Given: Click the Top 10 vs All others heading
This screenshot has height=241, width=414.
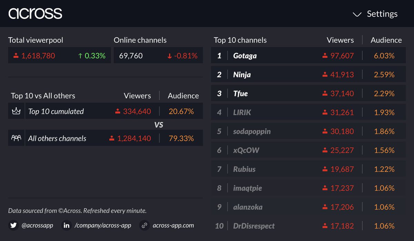Looking at the screenshot, I should [43, 96].
